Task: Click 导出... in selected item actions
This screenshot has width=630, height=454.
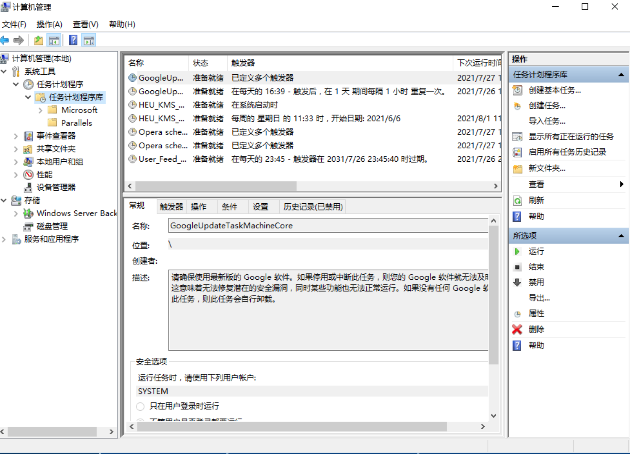Action: click(x=539, y=298)
